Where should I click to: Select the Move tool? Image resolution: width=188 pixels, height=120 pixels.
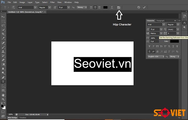coord(3,17)
